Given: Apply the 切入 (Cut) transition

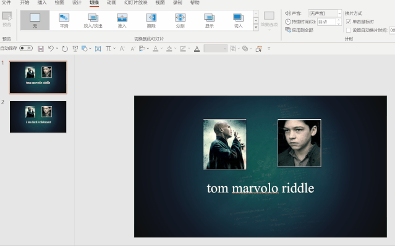Looking at the screenshot, I should pyautogui.click(x=238, y=20).
